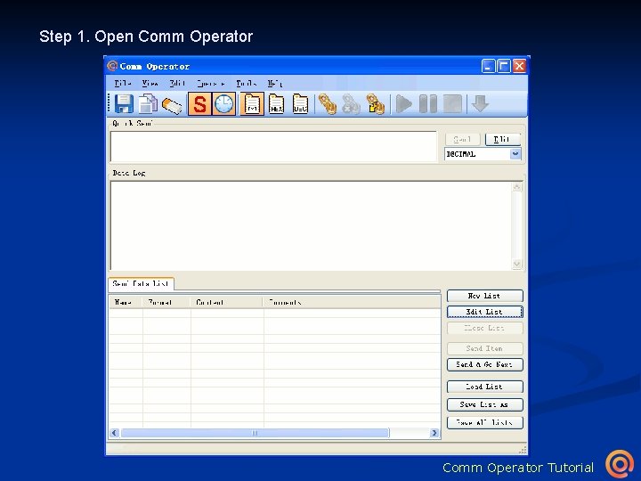Toggle the clock timestamp button
This screenshot has width=641, height=481.
point(224,104)
